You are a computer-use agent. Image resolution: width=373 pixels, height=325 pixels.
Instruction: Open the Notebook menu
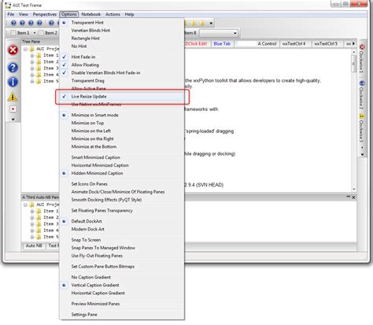(x=90, y=14)
